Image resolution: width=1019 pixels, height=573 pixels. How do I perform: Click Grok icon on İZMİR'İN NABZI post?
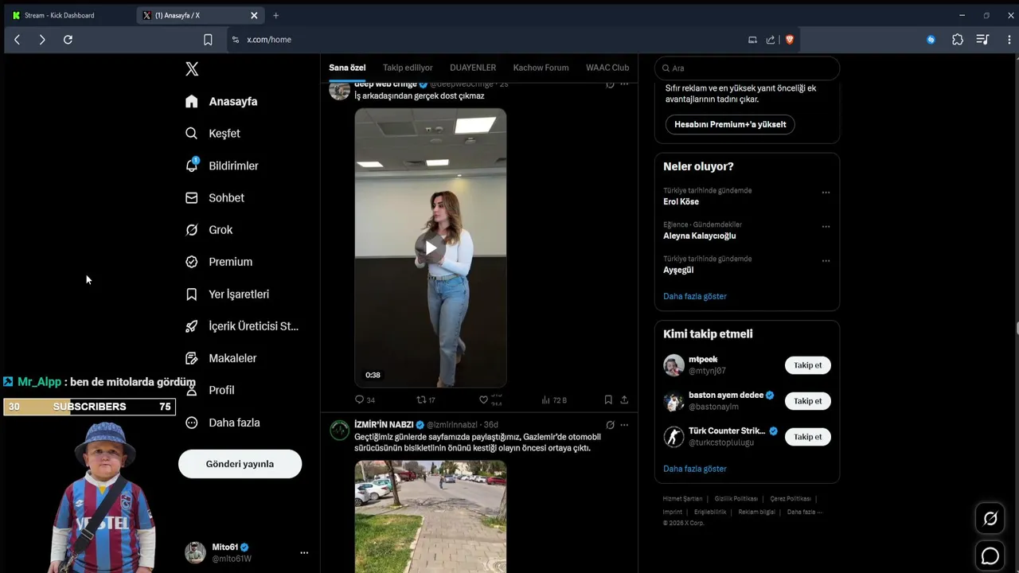point(610,425)
